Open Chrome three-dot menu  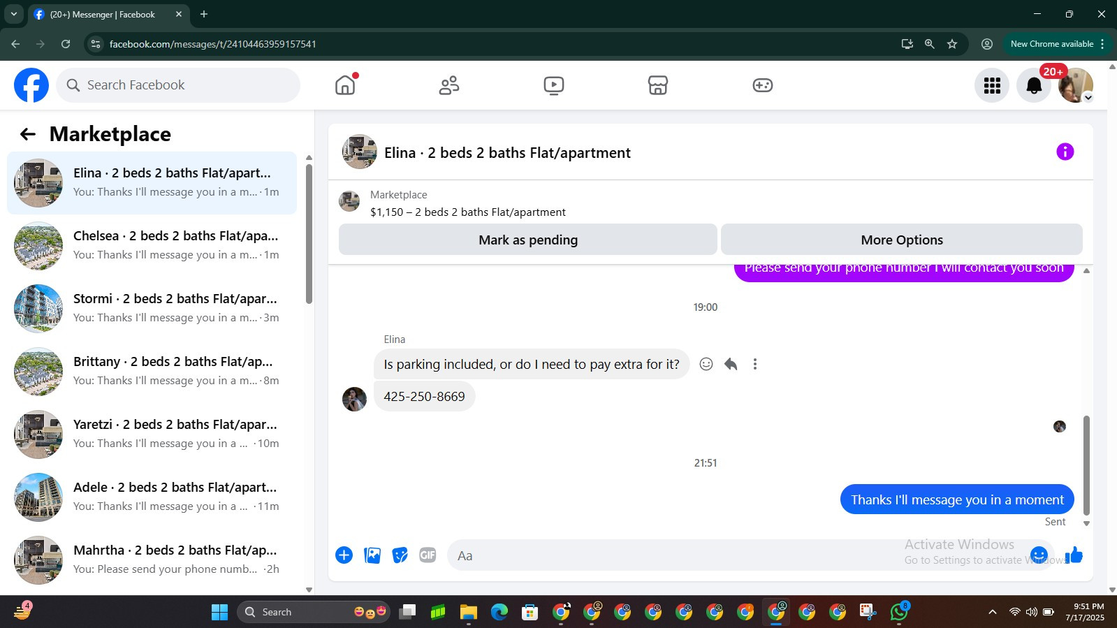tap(1102, 44)
